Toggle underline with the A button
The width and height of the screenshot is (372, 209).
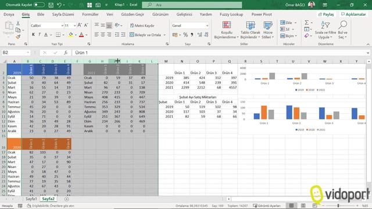coord(46,35)
